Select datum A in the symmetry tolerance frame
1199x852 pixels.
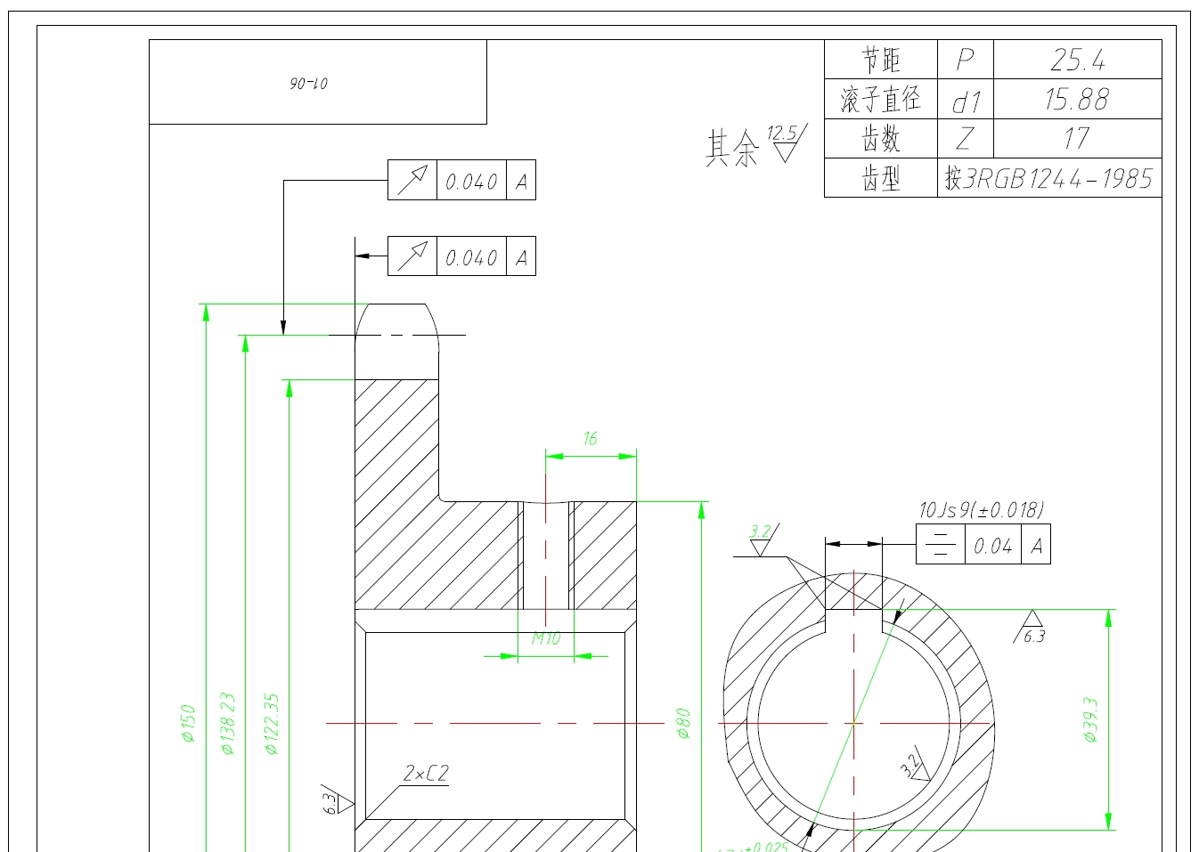[1037, 546]
